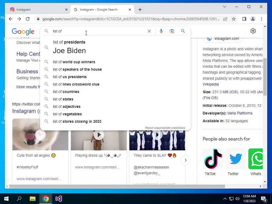This screenshot has height=204, width=272.
Task: Open the Business result link
Action: tap(27, 71)
